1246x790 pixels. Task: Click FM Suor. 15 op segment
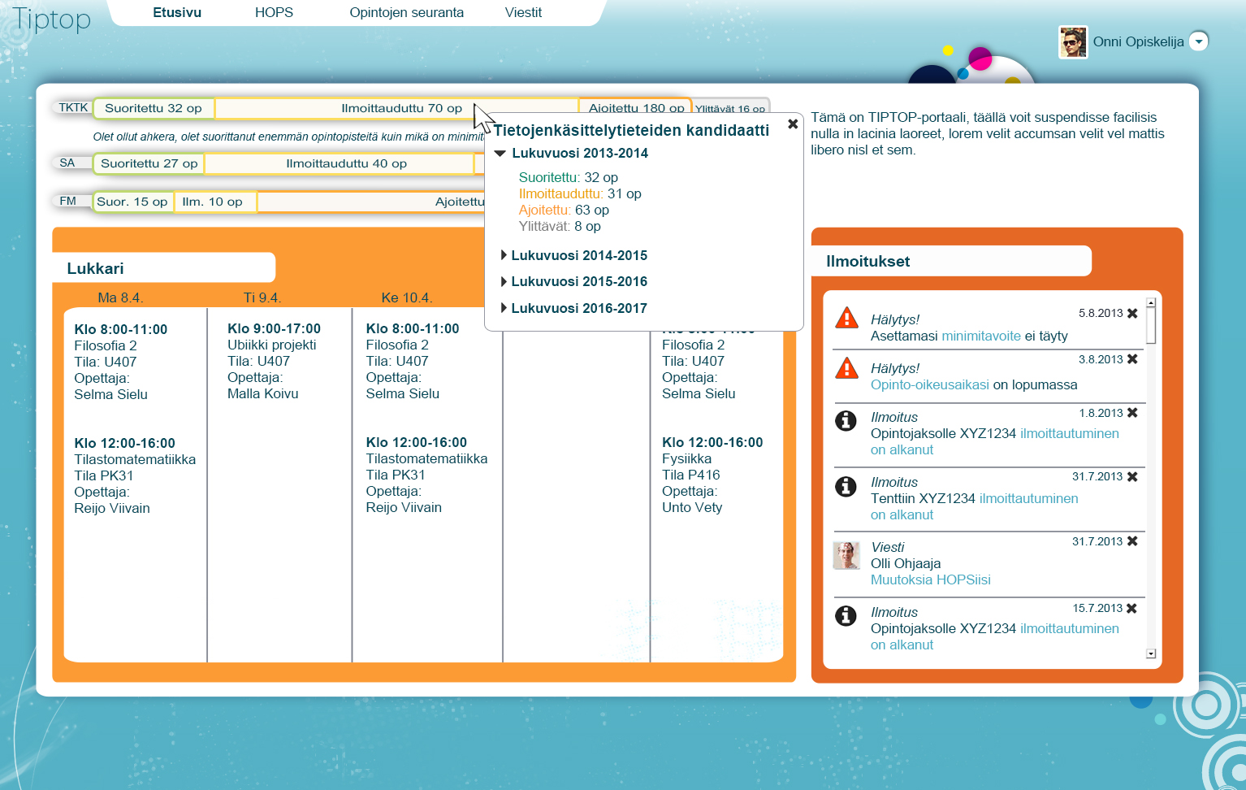point(132,202)
